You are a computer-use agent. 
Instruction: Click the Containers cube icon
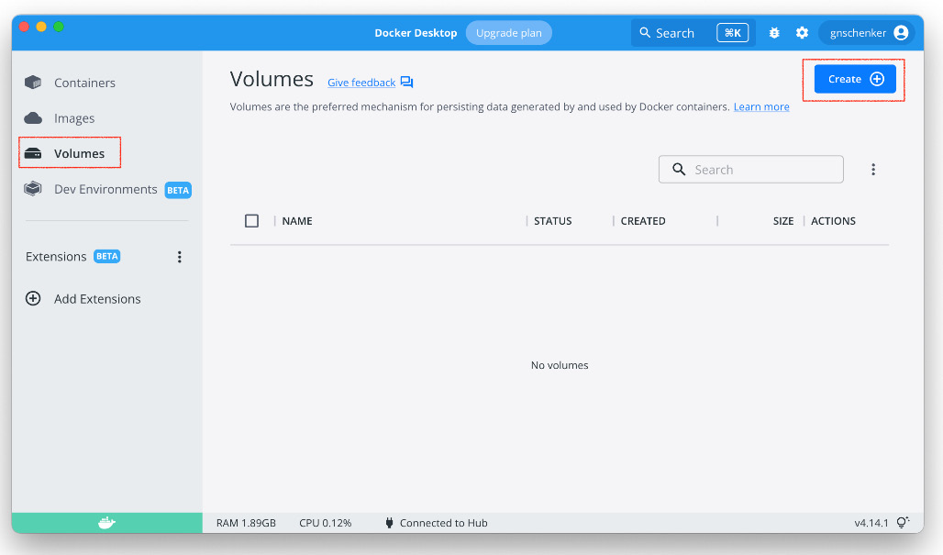(33, 83)
